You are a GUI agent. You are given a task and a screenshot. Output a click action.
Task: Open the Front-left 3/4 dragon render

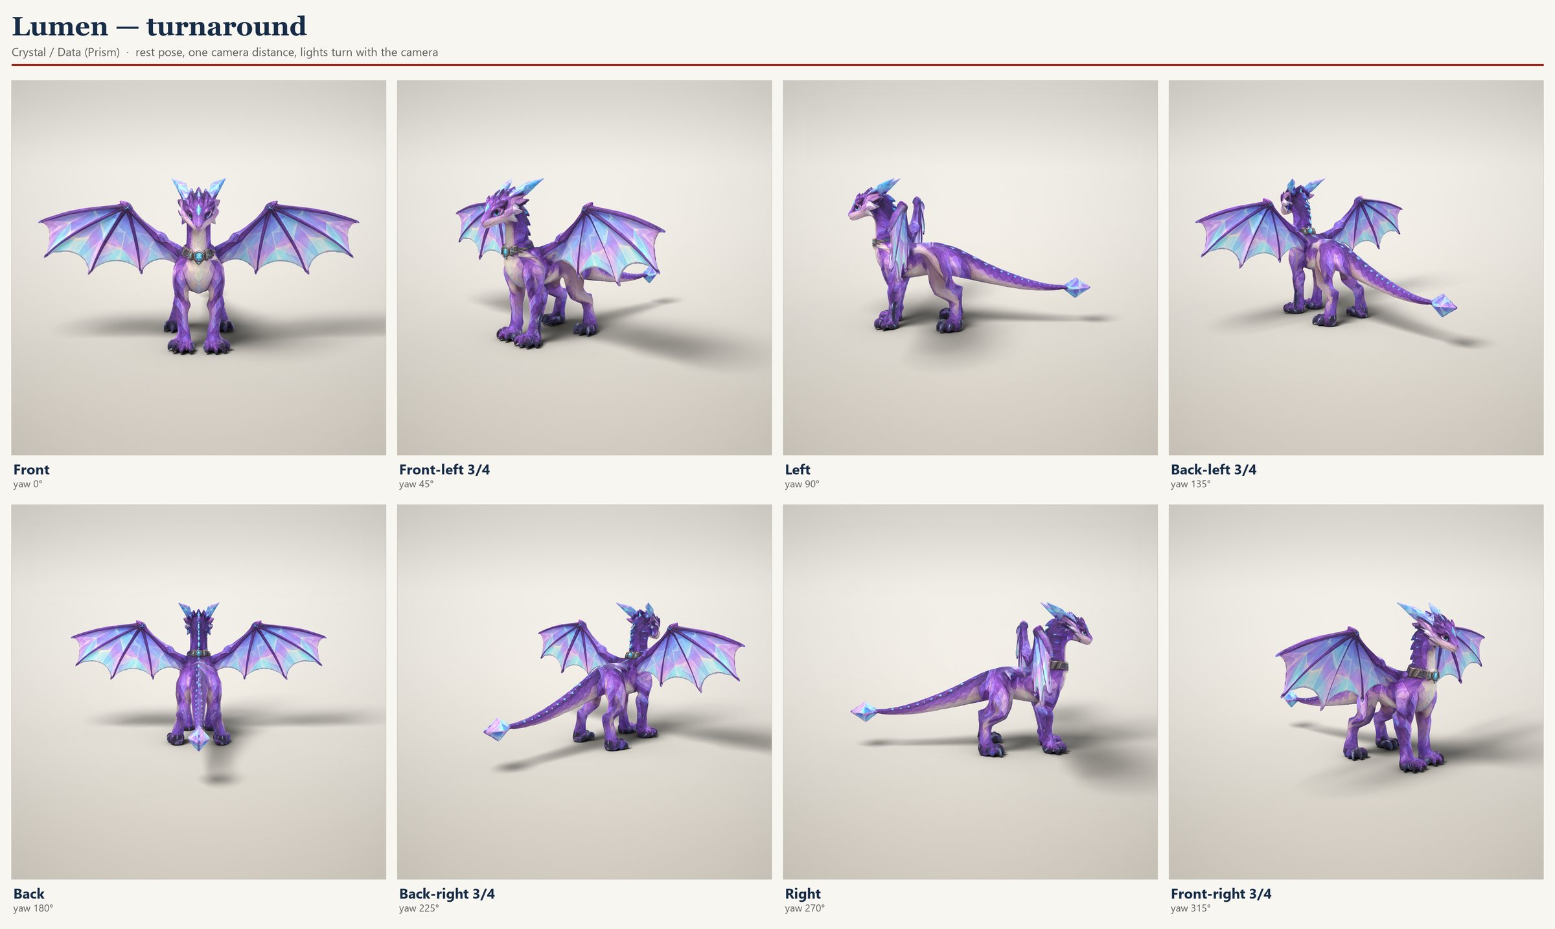pos(584,268)
